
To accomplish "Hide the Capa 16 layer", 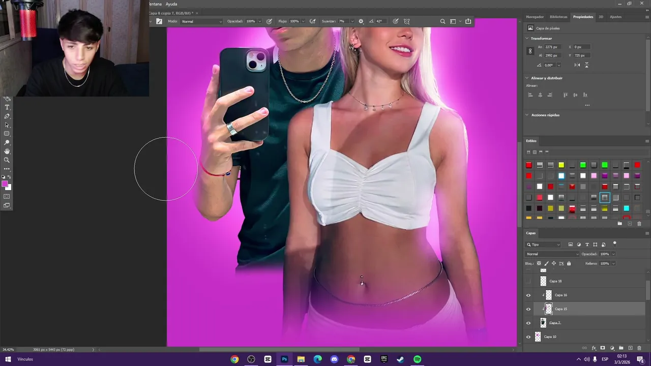I will pyautogui.click(x=528, y=295).
